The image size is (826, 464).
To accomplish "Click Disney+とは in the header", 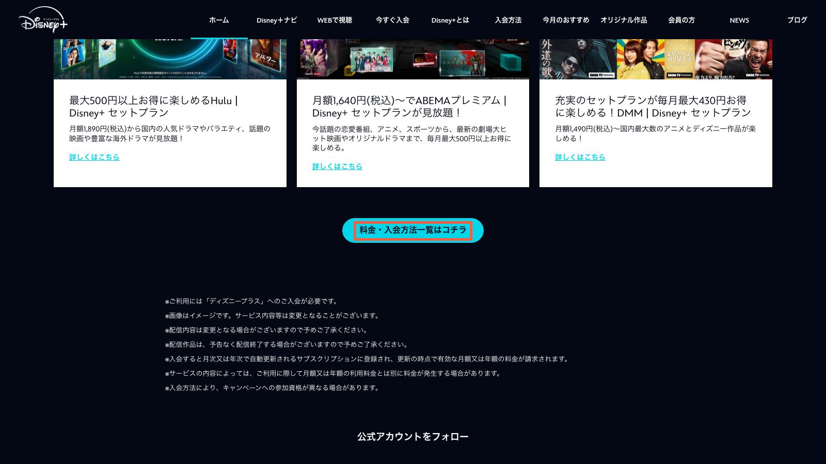I will click(x=450, y=20).
